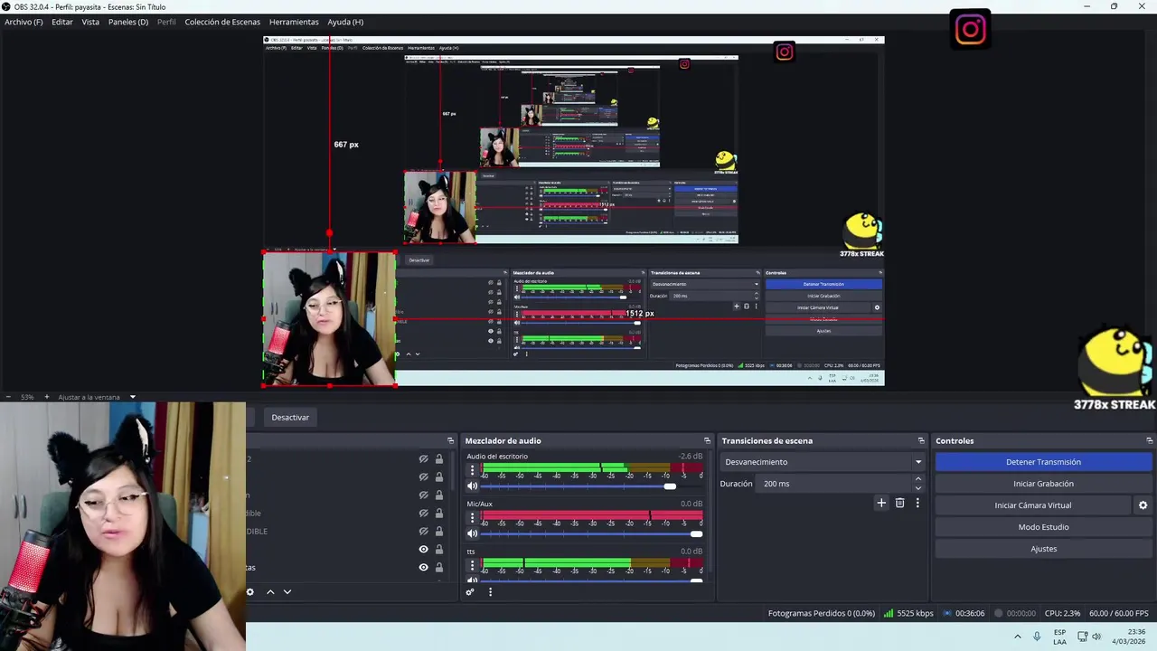The image size is (1157, 651).
Task: Delete the scene transition with trash
Action: (899, 503)
